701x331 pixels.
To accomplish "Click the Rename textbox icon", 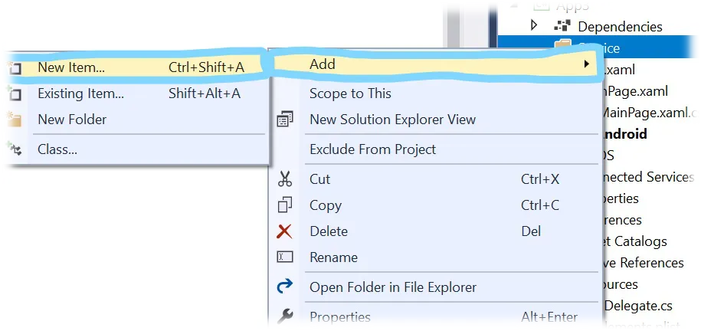I will point(285,257).
